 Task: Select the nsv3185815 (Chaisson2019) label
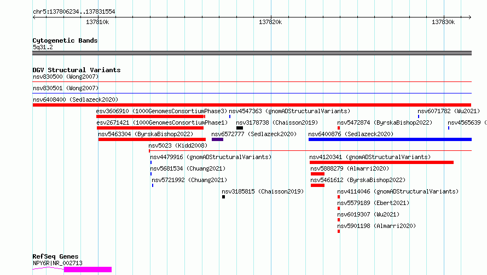click(x=263, y=191)
